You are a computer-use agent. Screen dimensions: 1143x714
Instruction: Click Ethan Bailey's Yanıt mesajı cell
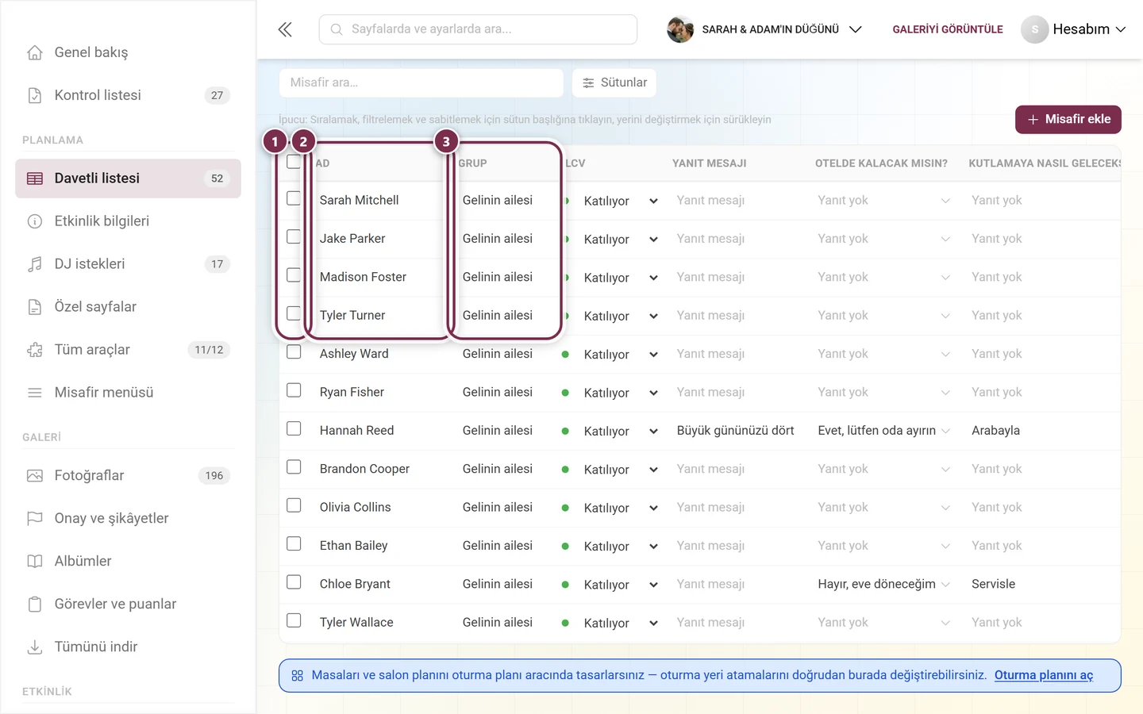(710, 546)
